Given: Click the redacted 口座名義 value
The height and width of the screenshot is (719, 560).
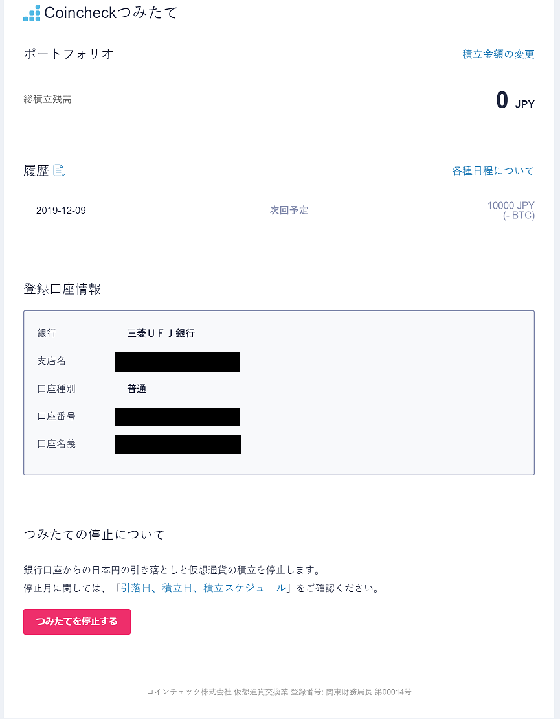Looking at the screenshot, I should (178, 445).
